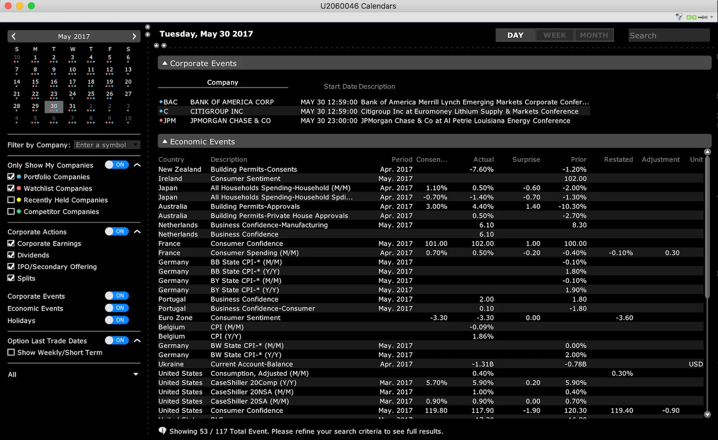Sort by the Company column header

pos(223,82)
